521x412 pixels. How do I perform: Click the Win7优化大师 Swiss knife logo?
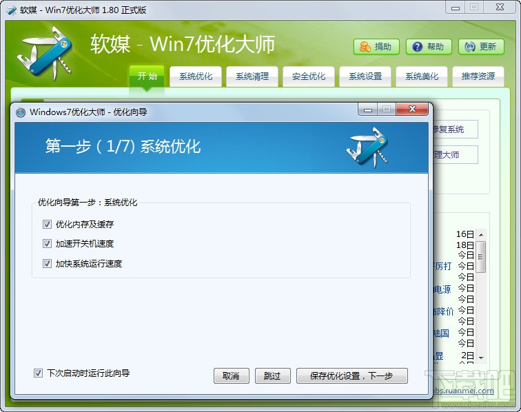(x=45, y=54)
